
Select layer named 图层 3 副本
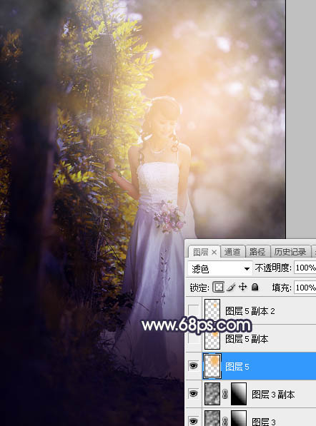(x=273, y=395)
